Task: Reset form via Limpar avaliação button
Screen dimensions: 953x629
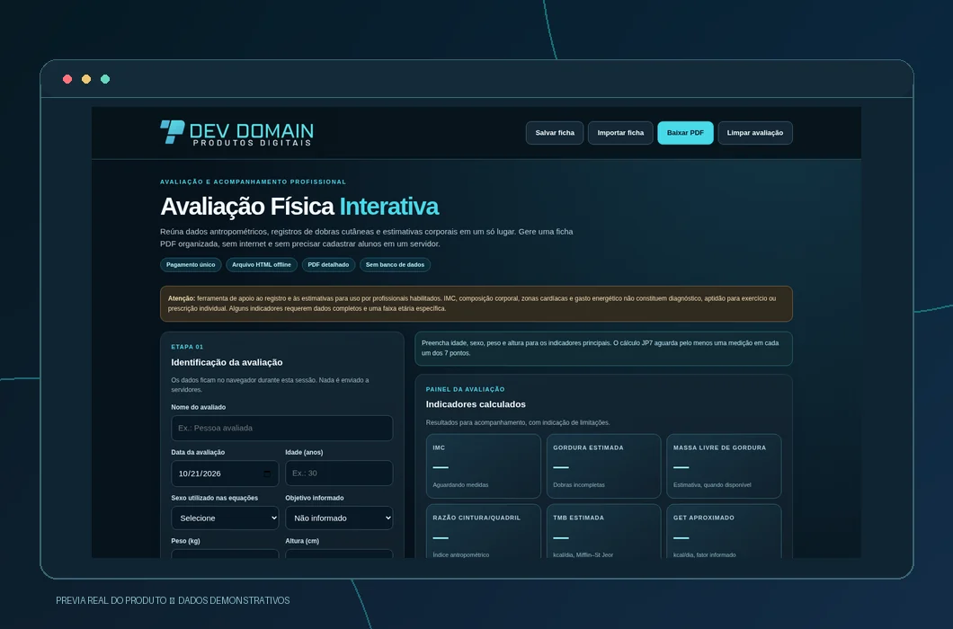Action: (755, 132)
